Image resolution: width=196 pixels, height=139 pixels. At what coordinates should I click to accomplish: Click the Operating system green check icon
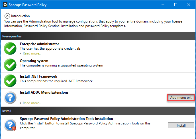[10, 65]
